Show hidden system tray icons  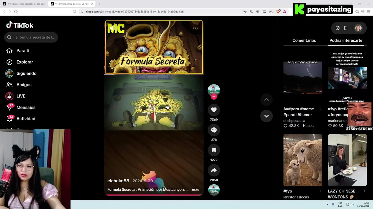tap(327, 204)
